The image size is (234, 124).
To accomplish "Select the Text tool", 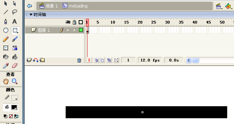I will coord(14,22).
